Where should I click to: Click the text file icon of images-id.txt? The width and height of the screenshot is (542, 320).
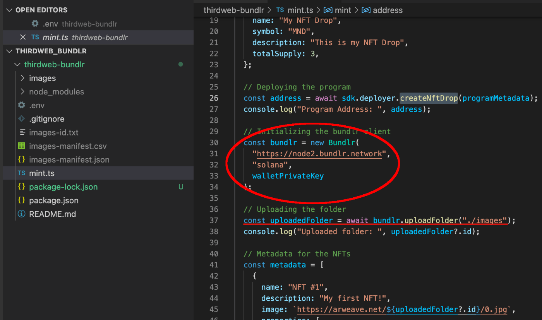pos(22,132)
